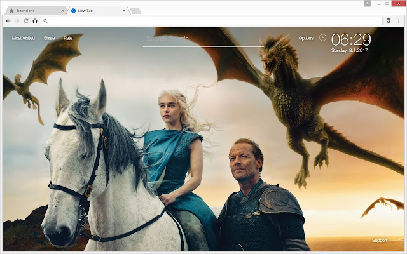
Task: Minimize the browser window
Action: (x=379, y=4)
